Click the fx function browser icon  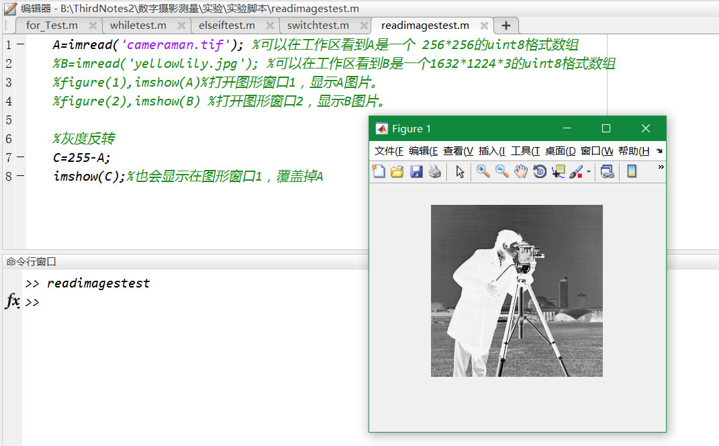12,301
